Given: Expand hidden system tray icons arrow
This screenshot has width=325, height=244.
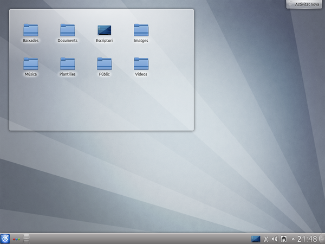Looking at the screenshot, I should [293, 239].
